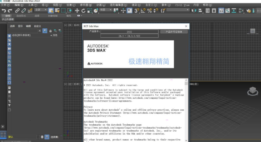Open selection filter dropdown 全部
261x142 pixels.
pos(41,10)
